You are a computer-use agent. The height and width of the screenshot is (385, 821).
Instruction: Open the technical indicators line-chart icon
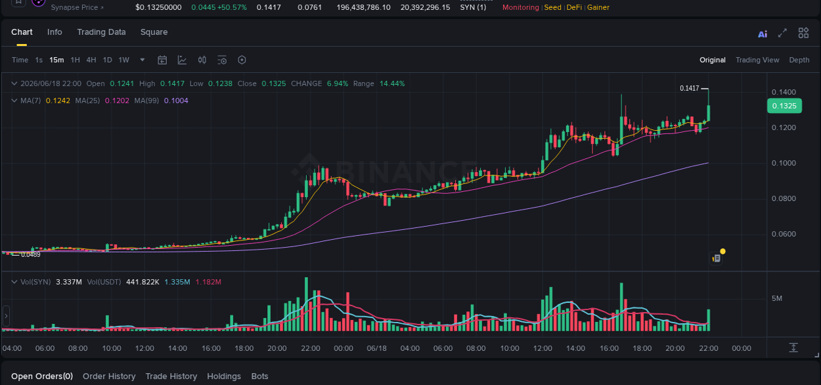(183, 60)
